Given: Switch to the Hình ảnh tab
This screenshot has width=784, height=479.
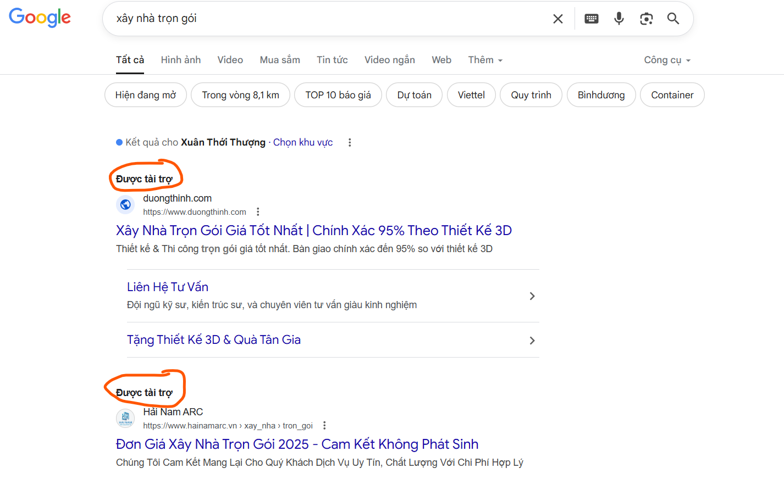Looking at the screenshot, I should click(181, 60).
